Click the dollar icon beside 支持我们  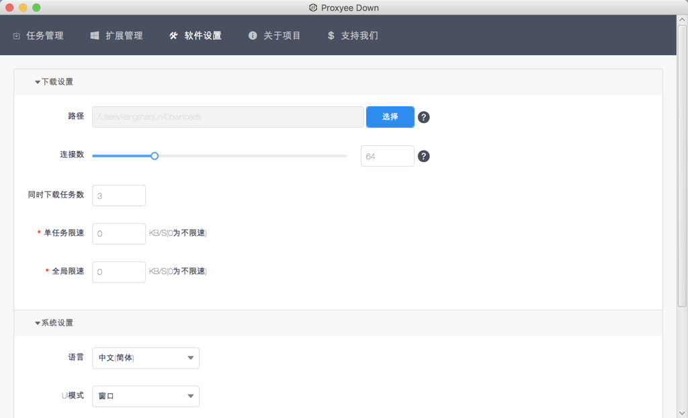pos(330,36)
